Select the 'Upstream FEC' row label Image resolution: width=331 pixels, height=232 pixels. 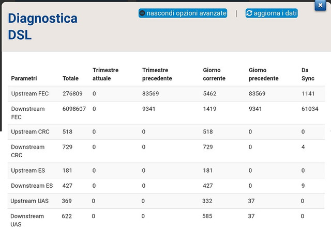[30, 93]
